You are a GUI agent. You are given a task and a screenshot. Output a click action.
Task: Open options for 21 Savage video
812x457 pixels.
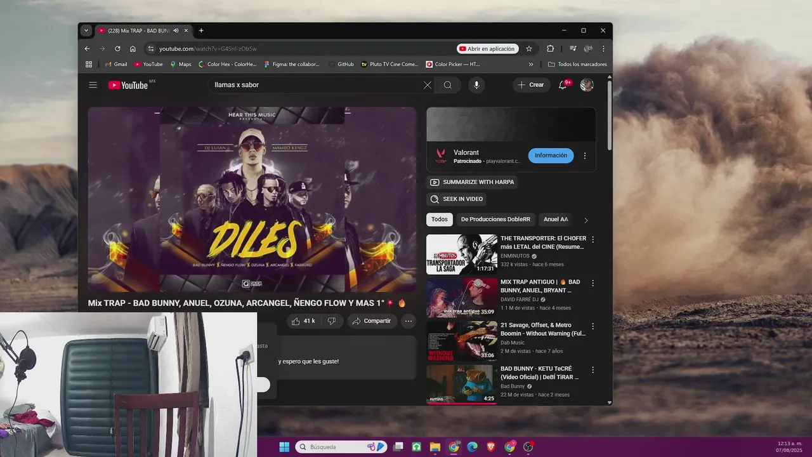pos(593,326)
